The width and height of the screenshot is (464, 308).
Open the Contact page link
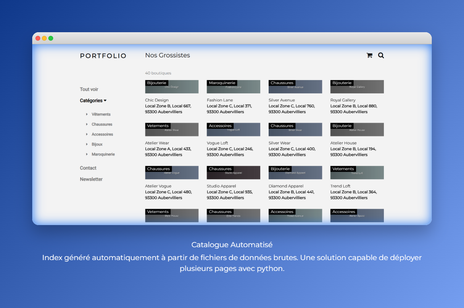click(88, 168)
